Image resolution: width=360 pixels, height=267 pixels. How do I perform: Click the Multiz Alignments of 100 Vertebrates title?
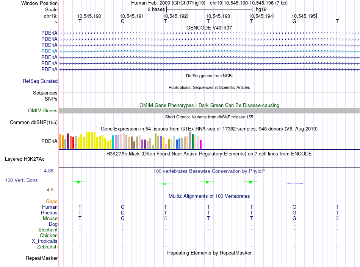click(x=209, y=196)
